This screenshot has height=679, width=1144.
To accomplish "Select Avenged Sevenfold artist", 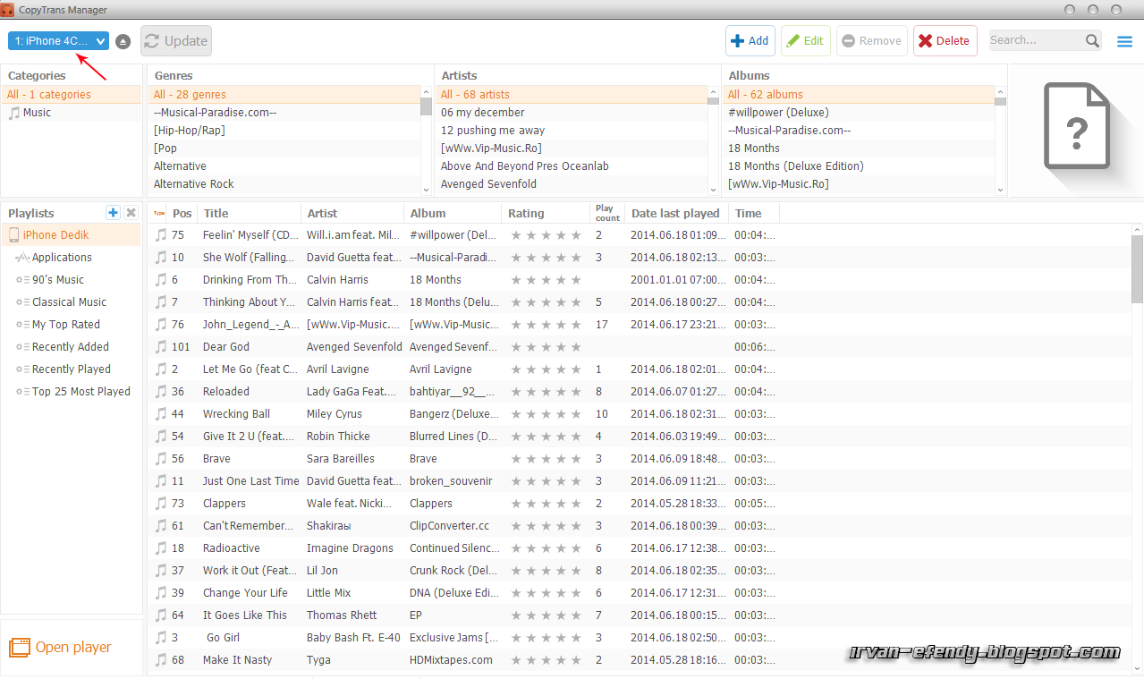I will coord(572,184).
